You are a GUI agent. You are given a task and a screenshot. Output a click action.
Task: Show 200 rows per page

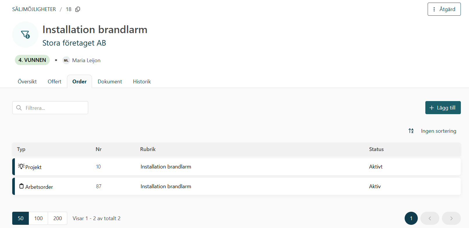58,218
